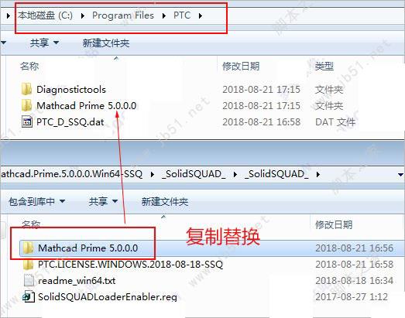Sort by 类型 column header
Image resolution: width=405 pixels, height=318 pixels.
[324, 66]
